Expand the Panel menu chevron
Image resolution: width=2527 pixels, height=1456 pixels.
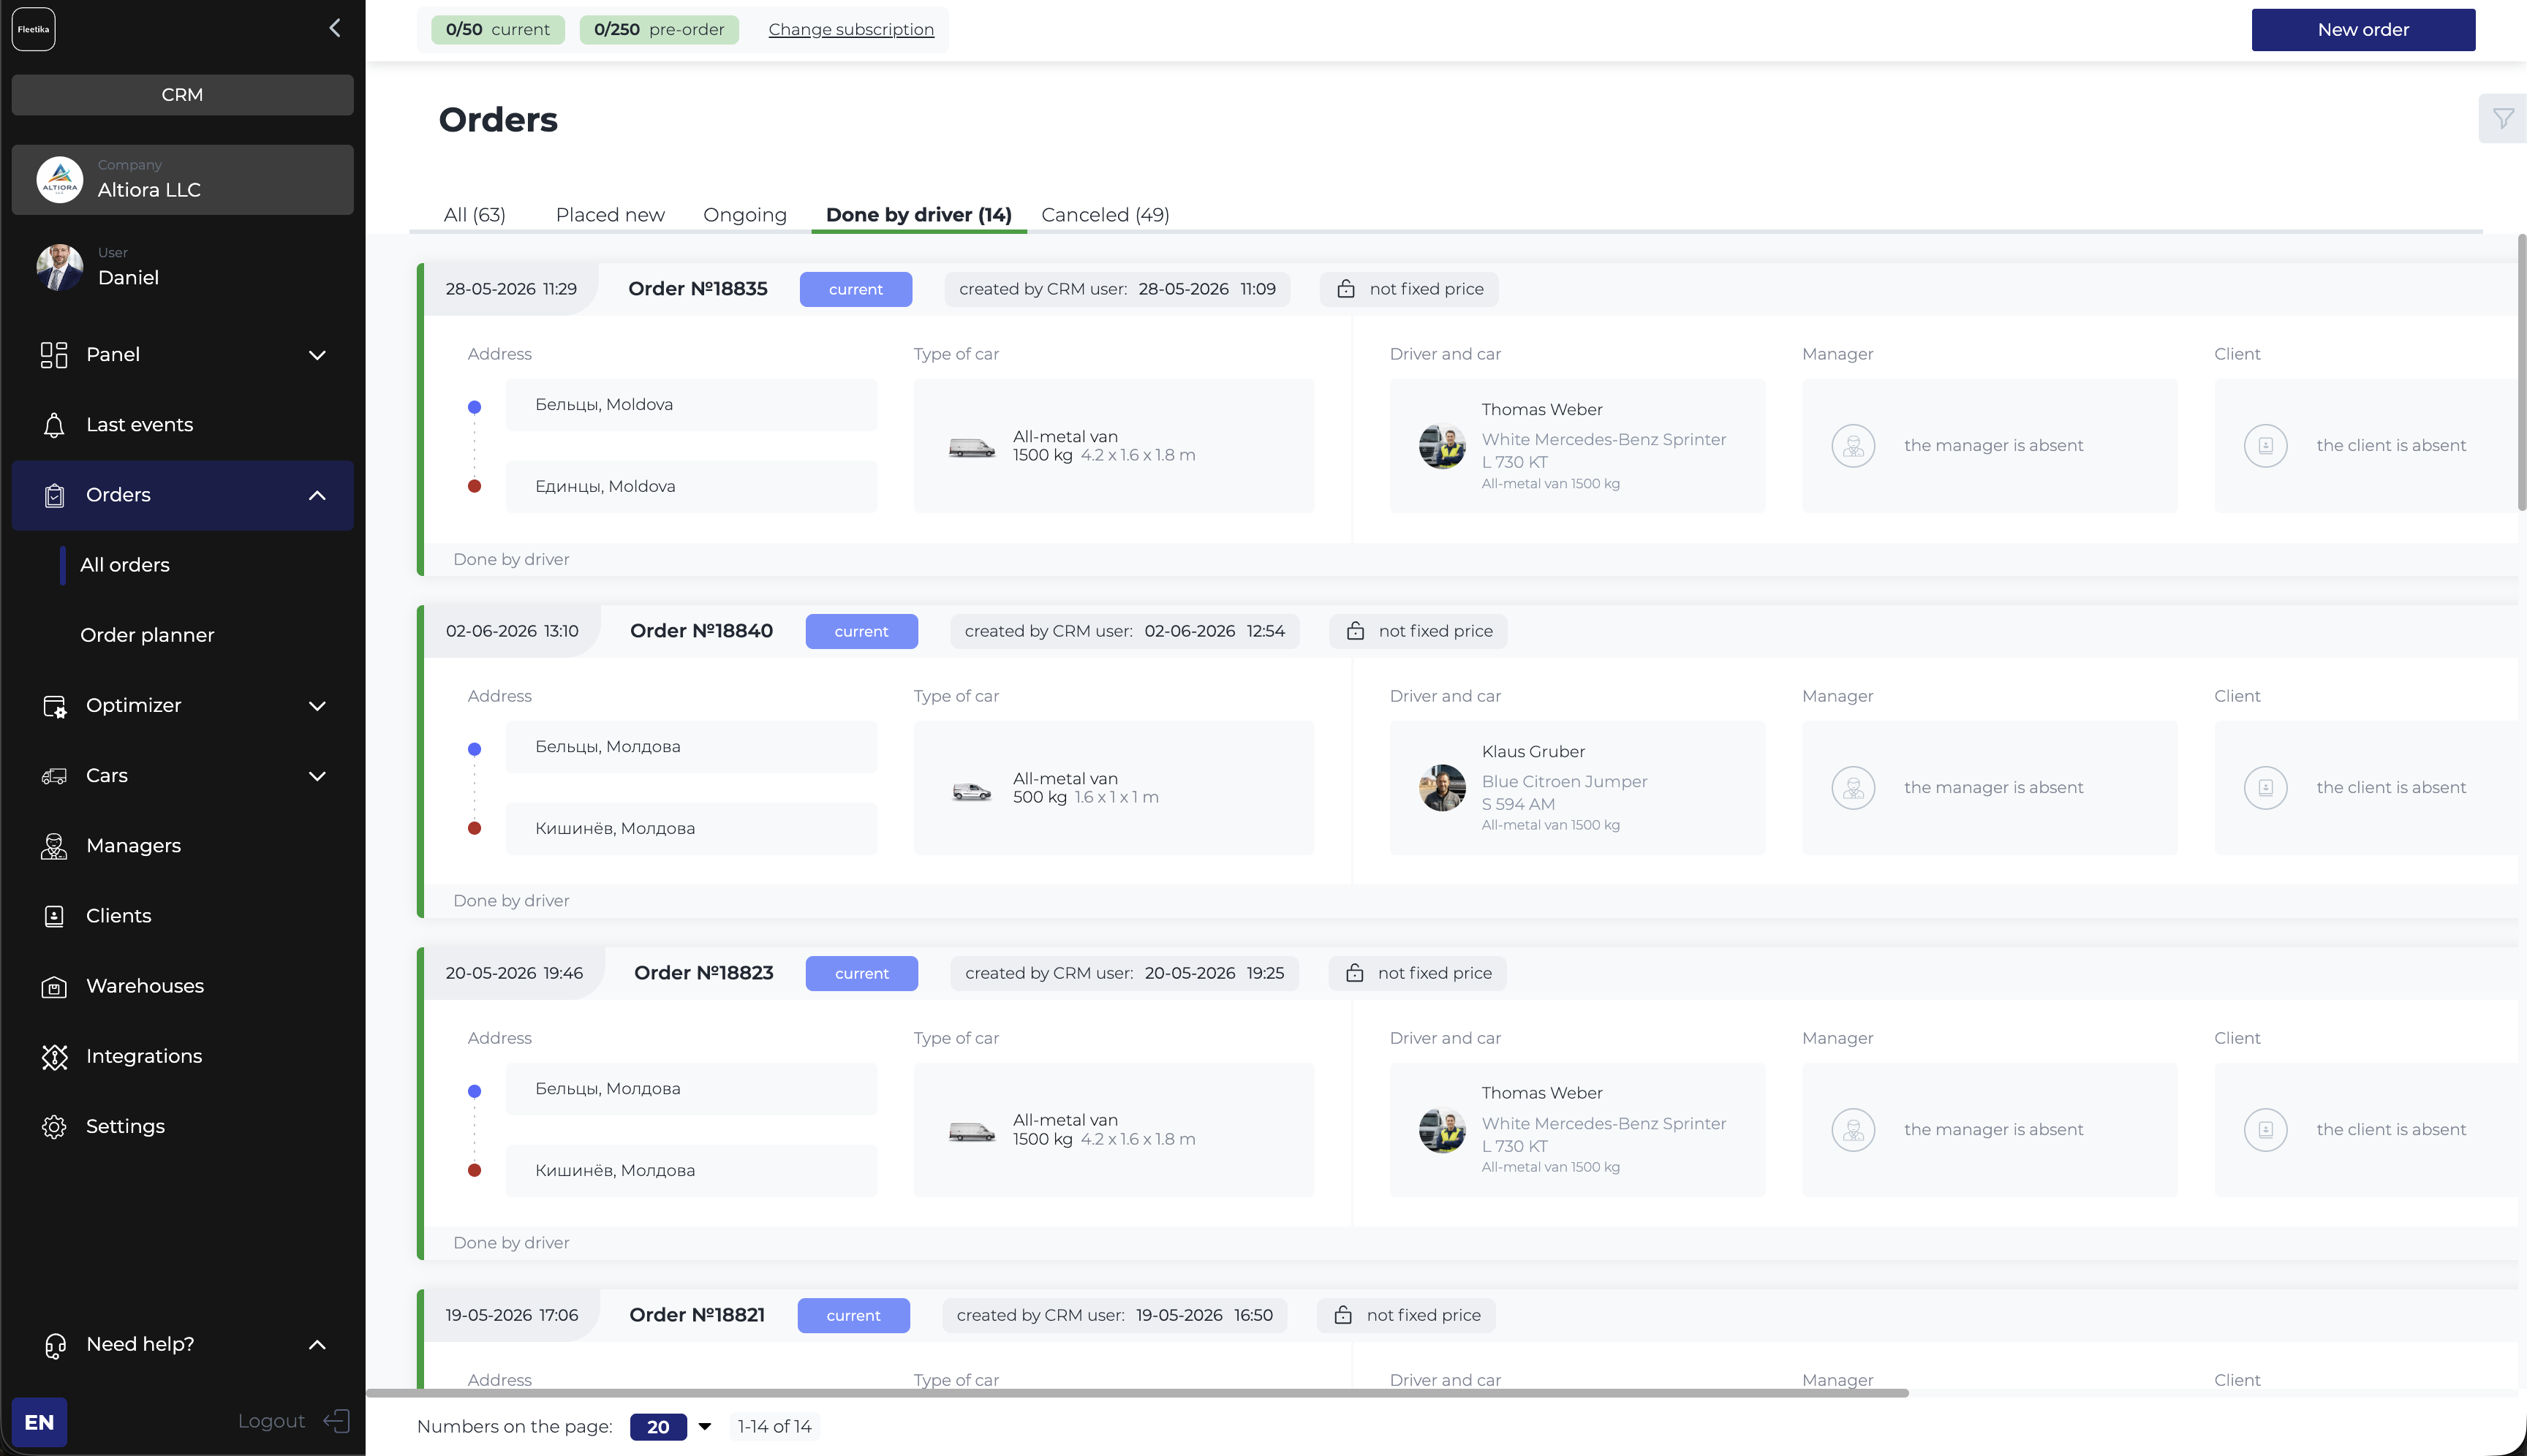point(317,355)
